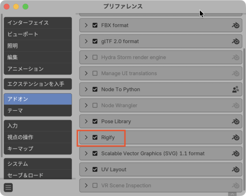This screenshot has width=246, height=196.
Task: Expand Hydra Storm render engine details
Action: click(x=86, y=57)
